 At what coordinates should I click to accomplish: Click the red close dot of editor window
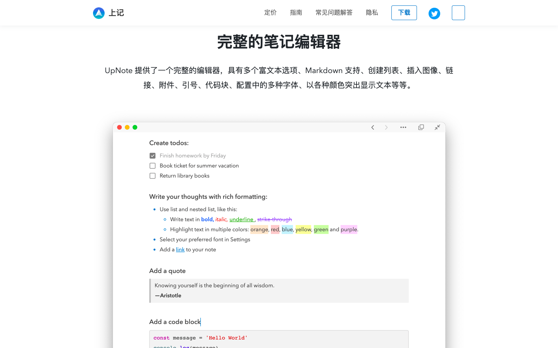[119, 127]
